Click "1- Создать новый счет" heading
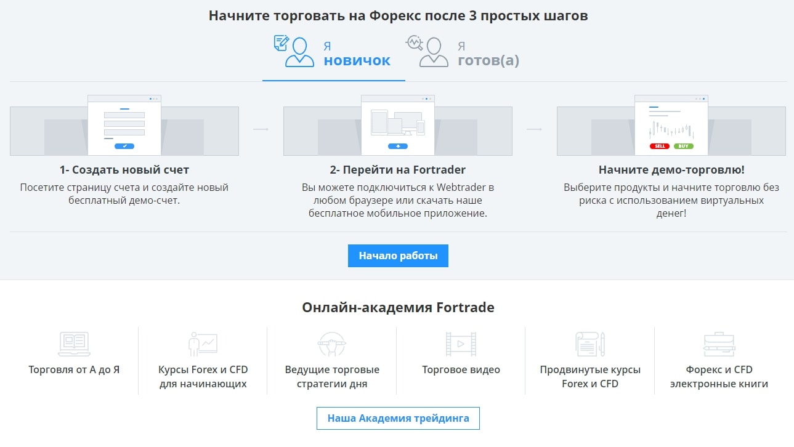The image size is (794, 447). click(x=124, y=170)
